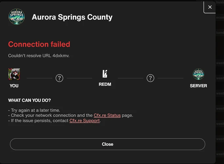The image size is (224, 164).
Task: Click the wide Close button
Action: coord(108,144)
